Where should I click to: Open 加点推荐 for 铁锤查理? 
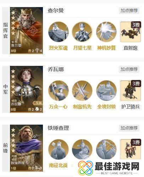[129, 128]
